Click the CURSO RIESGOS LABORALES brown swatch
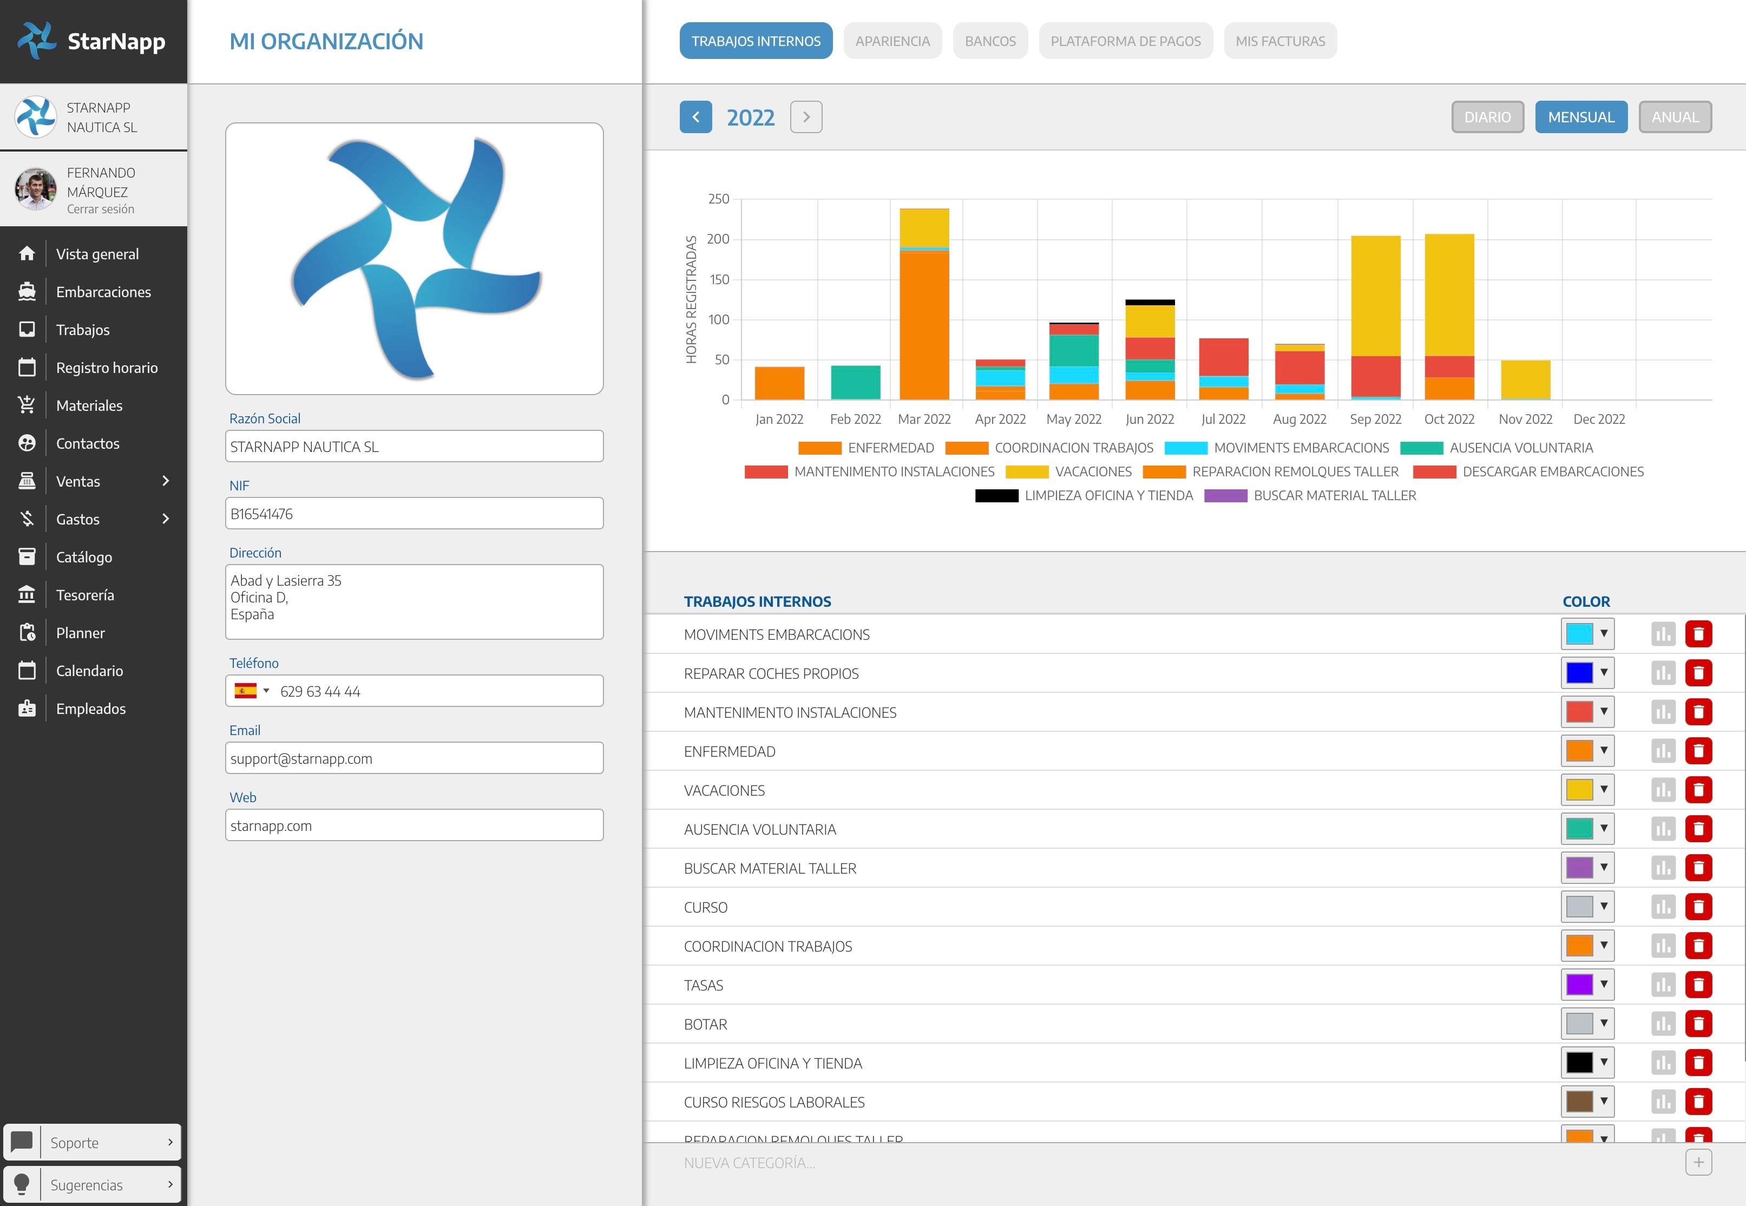Screen dimensions: 1746x1206 pos(1578,1102)
